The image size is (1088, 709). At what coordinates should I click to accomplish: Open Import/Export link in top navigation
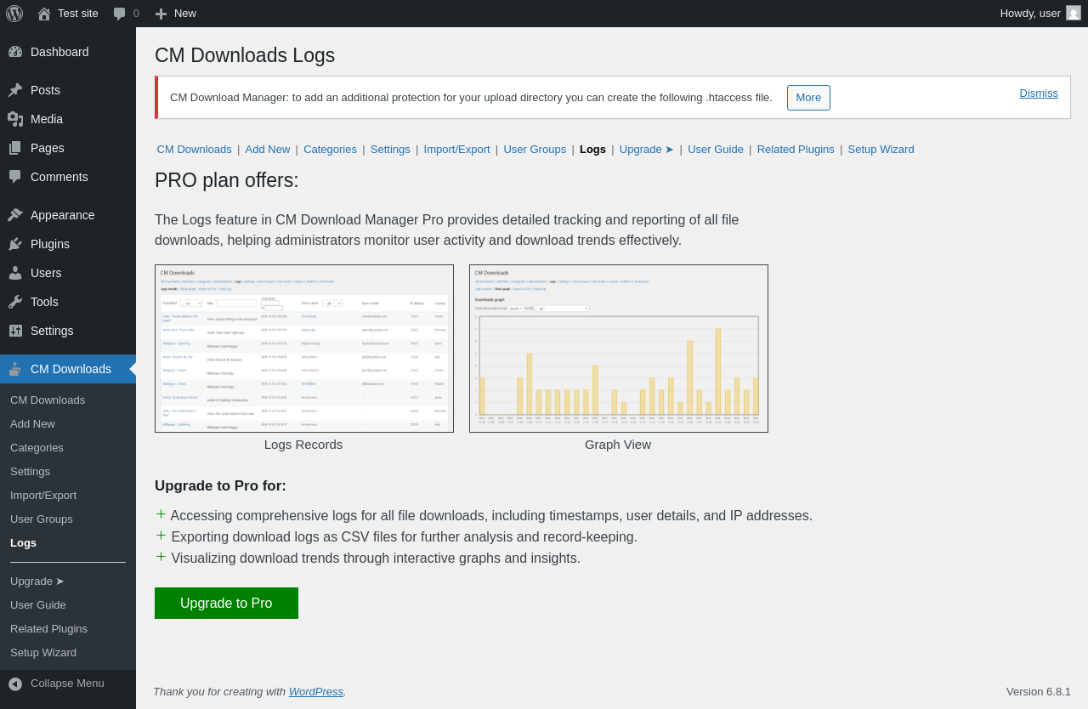456,149
